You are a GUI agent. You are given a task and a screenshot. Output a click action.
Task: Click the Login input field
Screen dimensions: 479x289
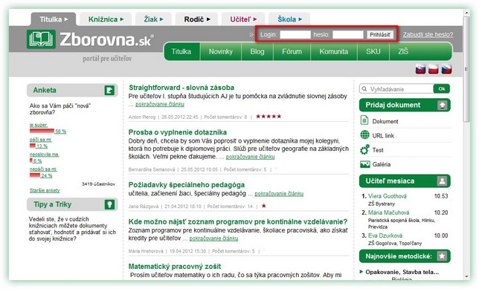point(295,34)
